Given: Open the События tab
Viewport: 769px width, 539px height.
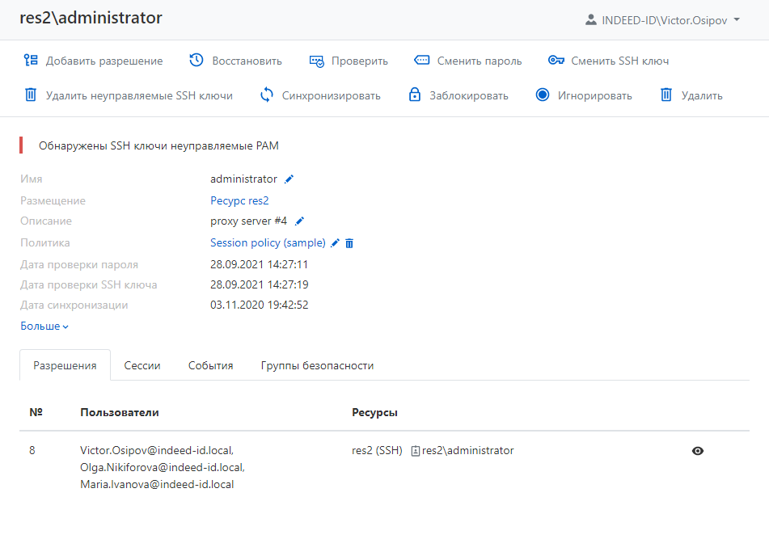Looking at the screenshot, I should click(x=210, y=366).
